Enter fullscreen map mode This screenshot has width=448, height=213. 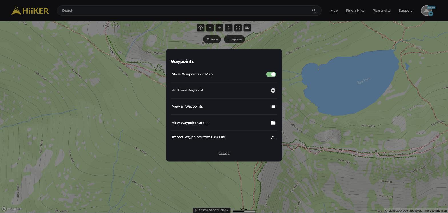238,28
